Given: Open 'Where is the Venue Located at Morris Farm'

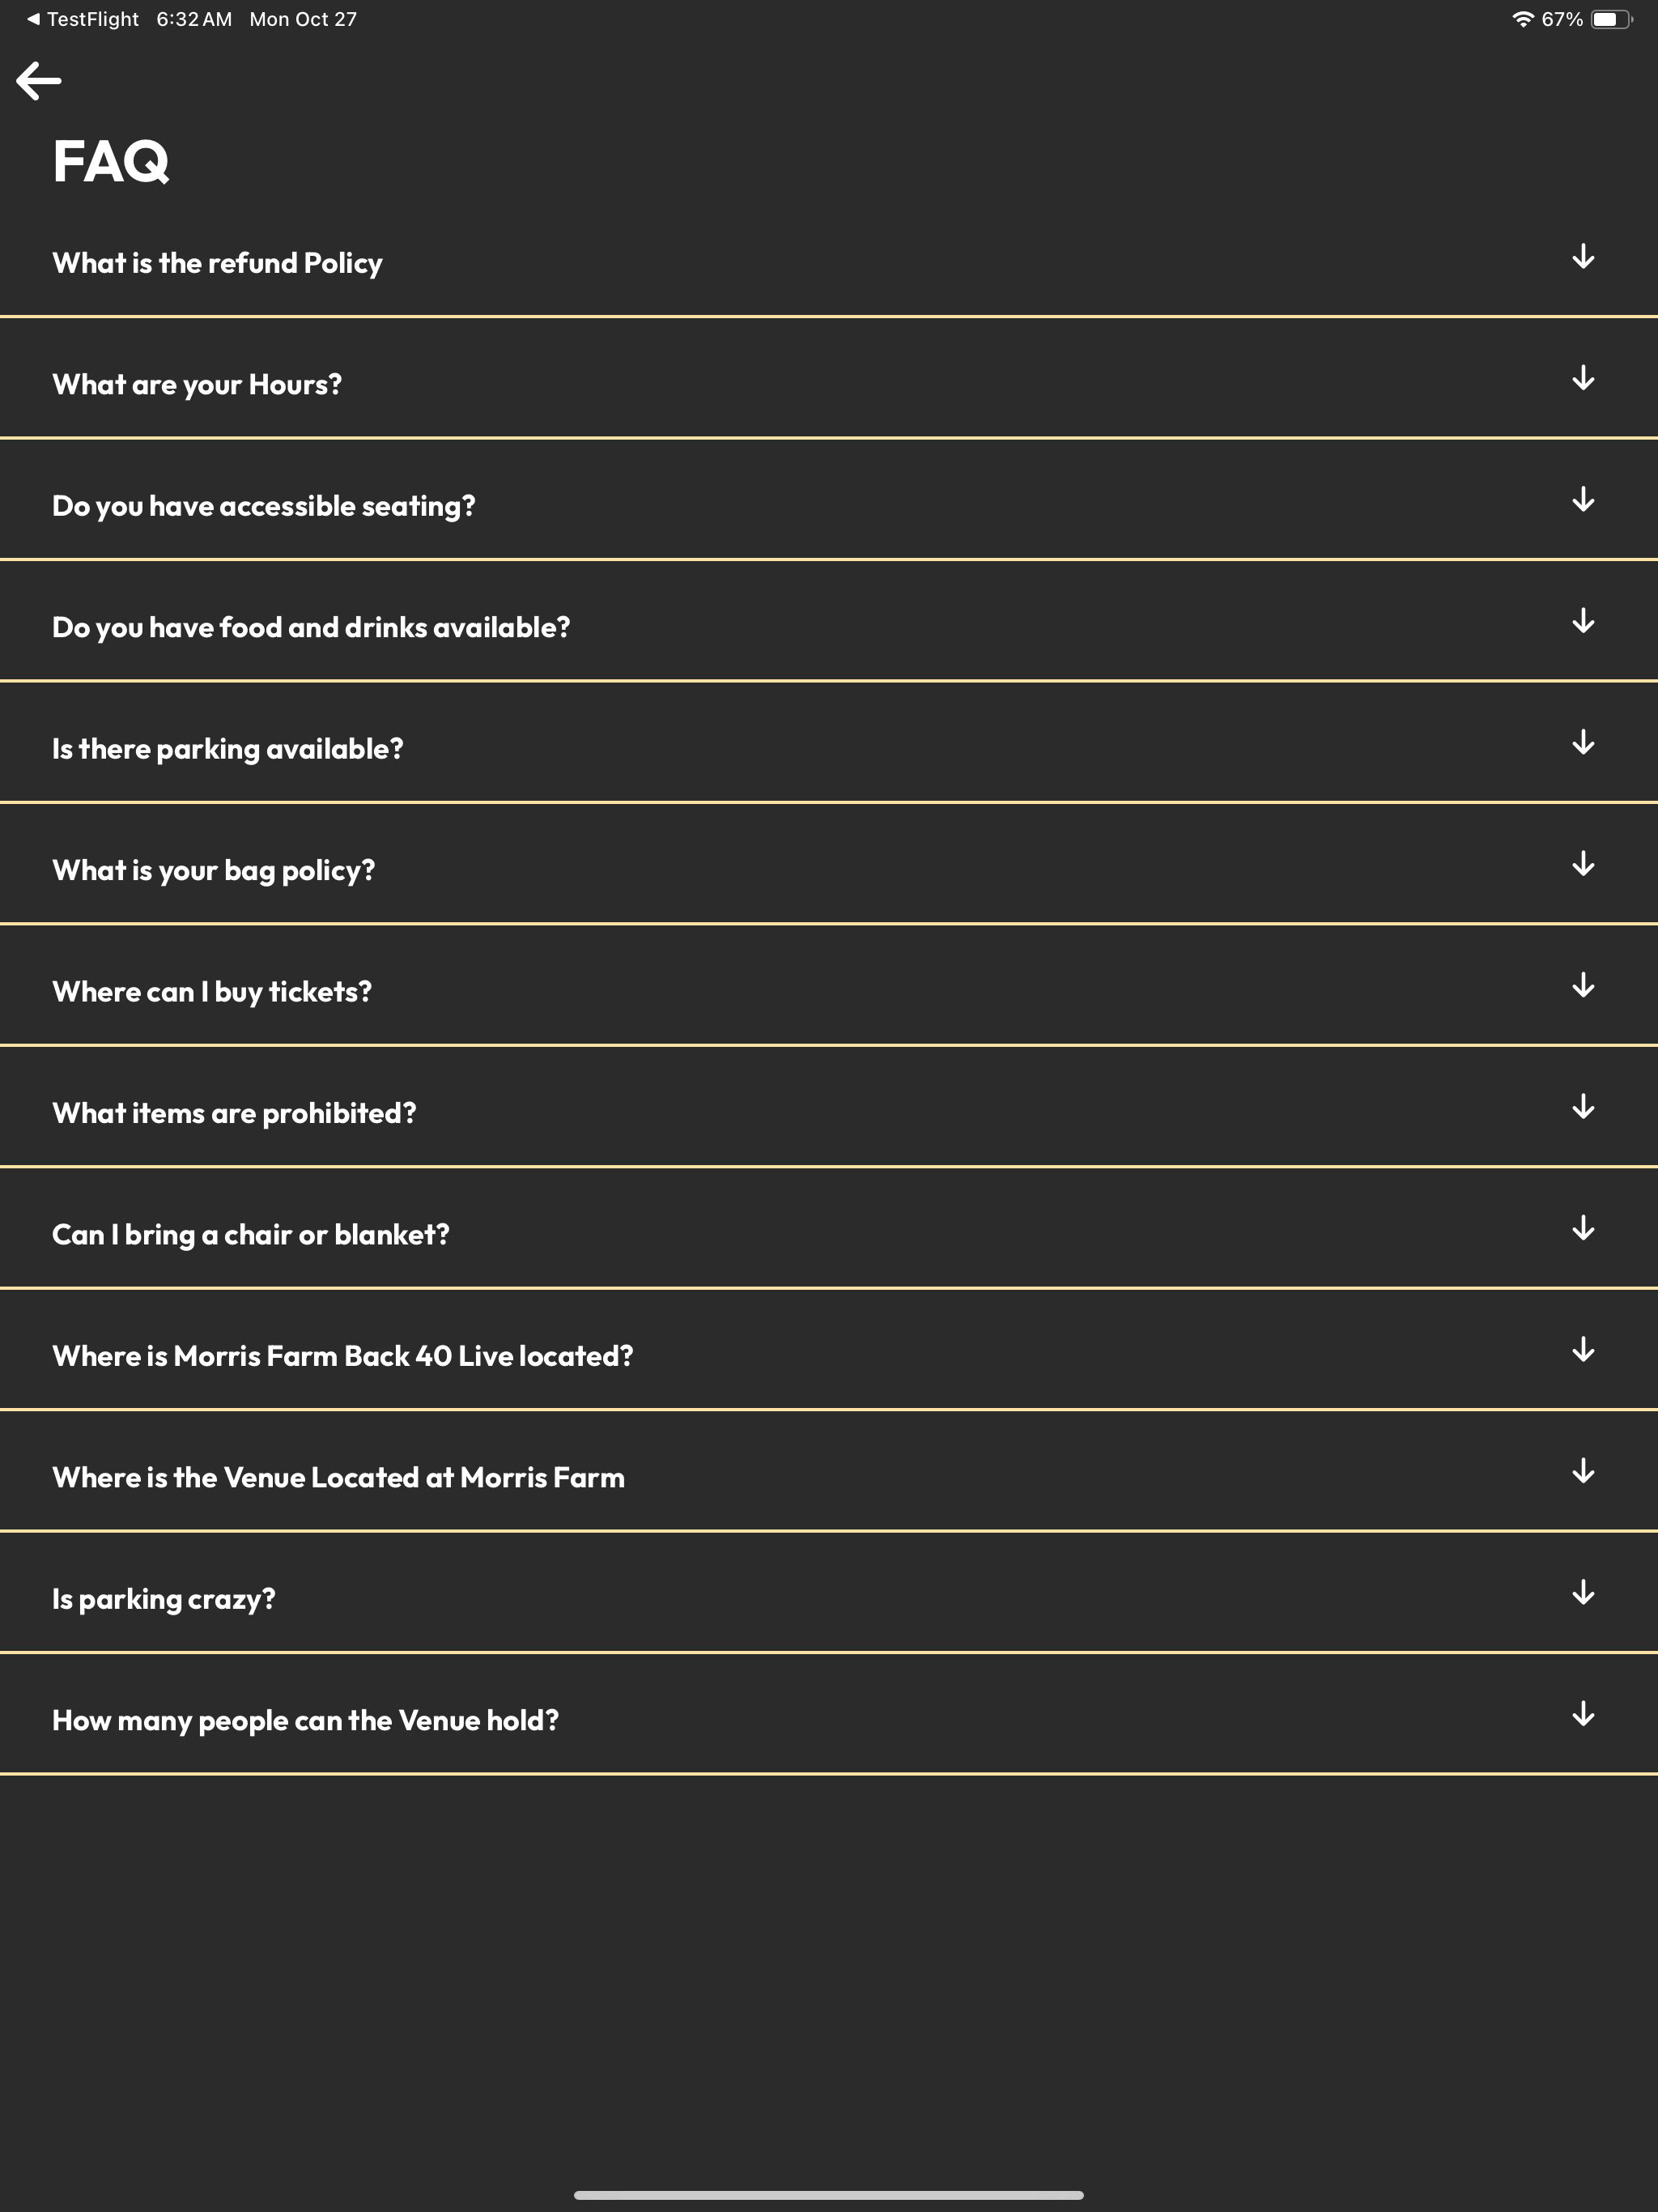Looking at the screenshot, I should pyautogui.click(x=829, y=1471).
